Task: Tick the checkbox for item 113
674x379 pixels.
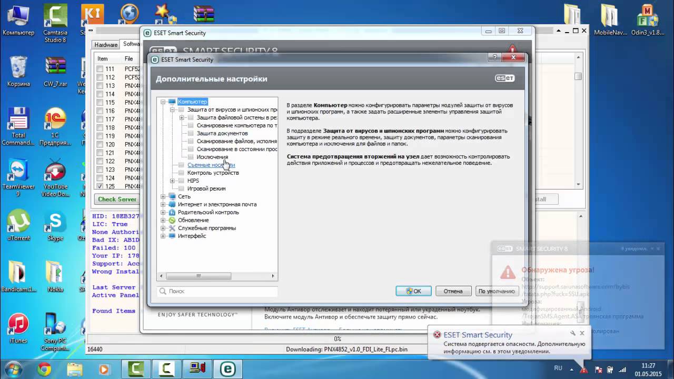Action: (100, 86)
